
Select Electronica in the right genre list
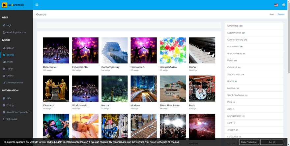[x=254, y=47]
